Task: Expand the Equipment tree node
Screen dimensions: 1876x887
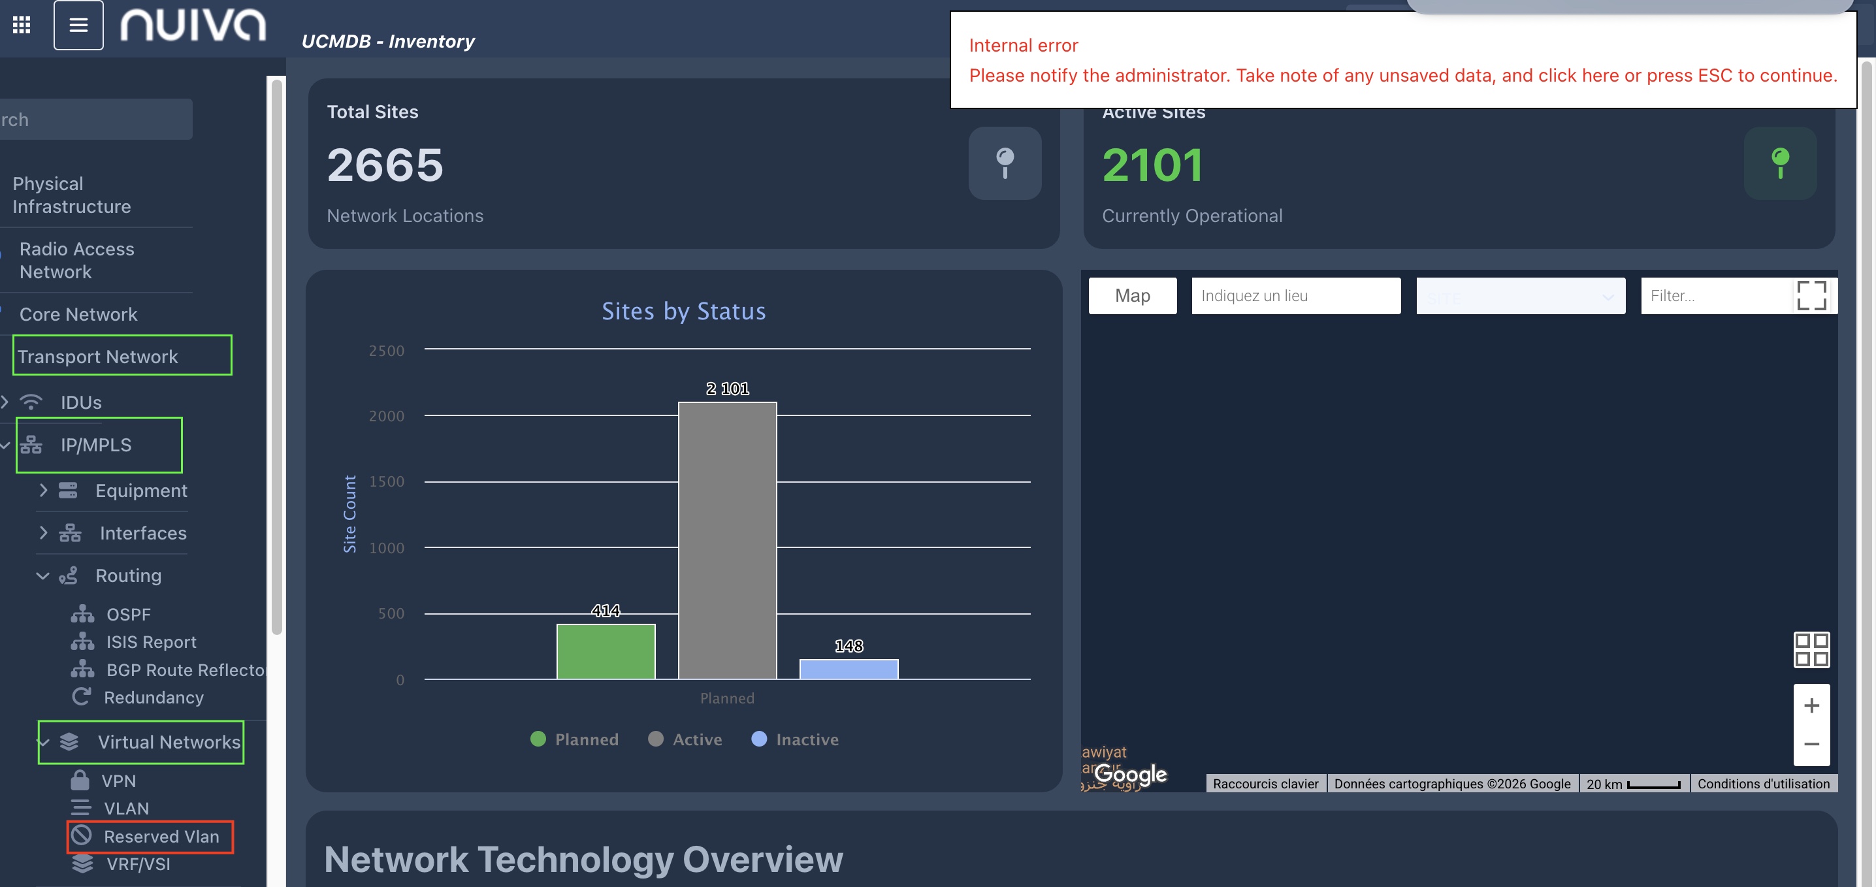Action: 44,490
